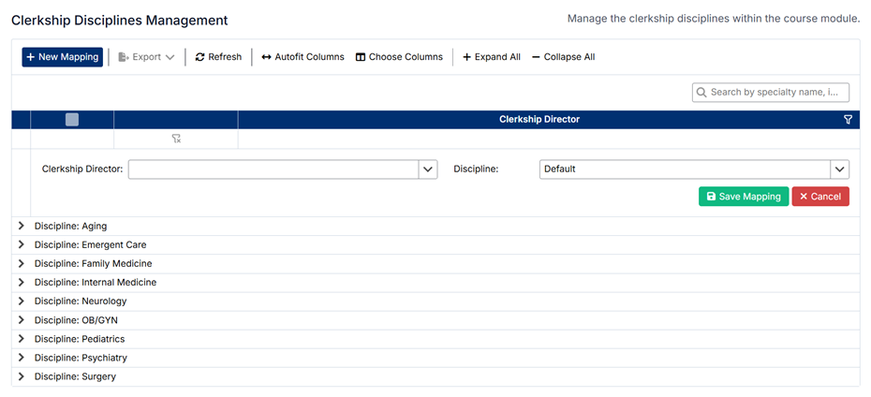Cancel the new mapping form
Screen dimensions: 871x397
click(x=820, y=197)
